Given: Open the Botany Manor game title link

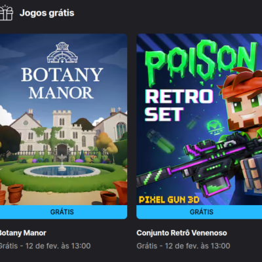Looking at the screenshot, I should tap(23, 233).
